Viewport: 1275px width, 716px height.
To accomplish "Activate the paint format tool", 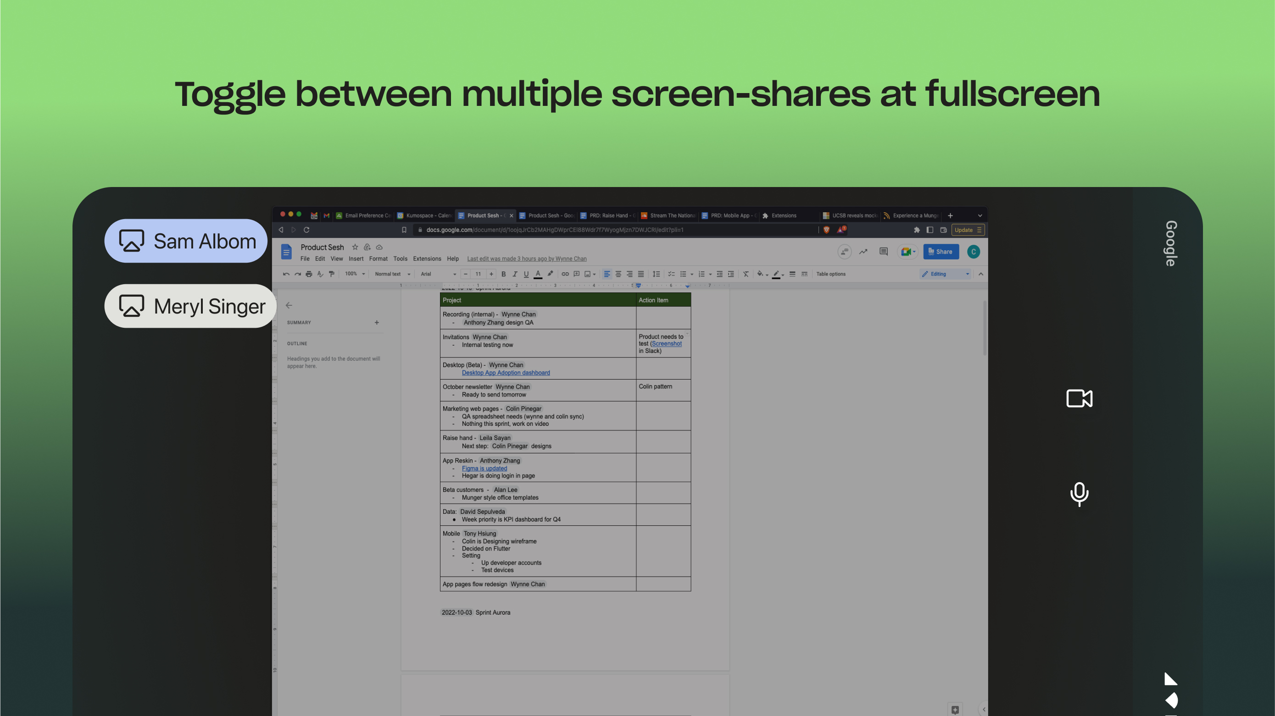I will 332,274.
